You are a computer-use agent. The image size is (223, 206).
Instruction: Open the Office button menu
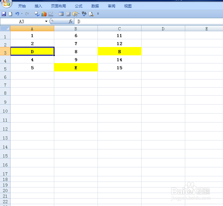[6, 3]
